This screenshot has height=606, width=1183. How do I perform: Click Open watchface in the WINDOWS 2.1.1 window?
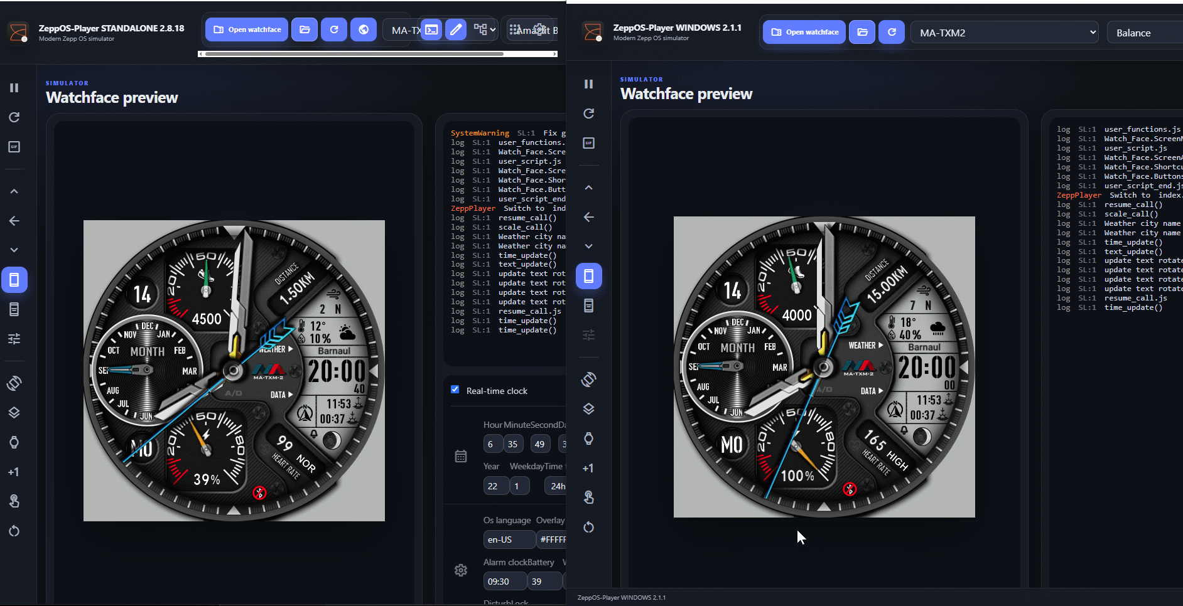click(804, 32)
